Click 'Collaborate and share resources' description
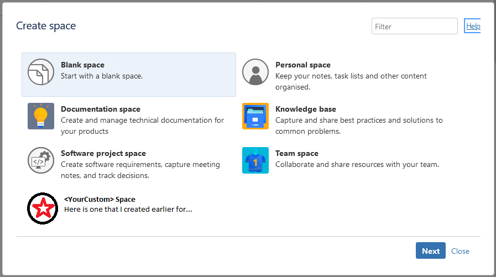 [x=357, y=165]
